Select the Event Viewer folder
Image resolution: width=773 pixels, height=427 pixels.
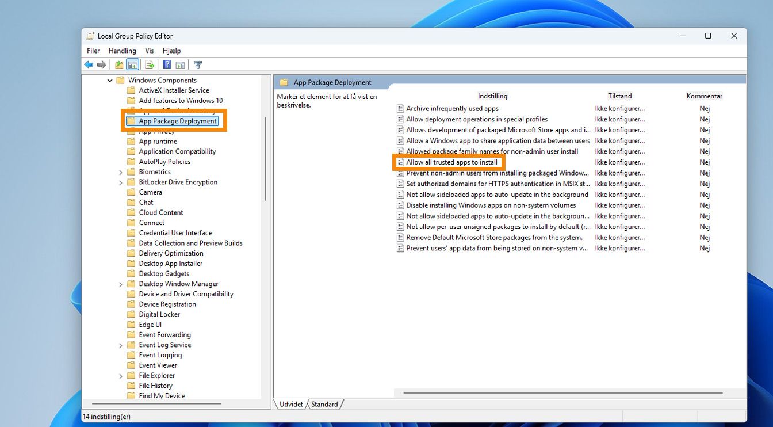coord(158,365)
